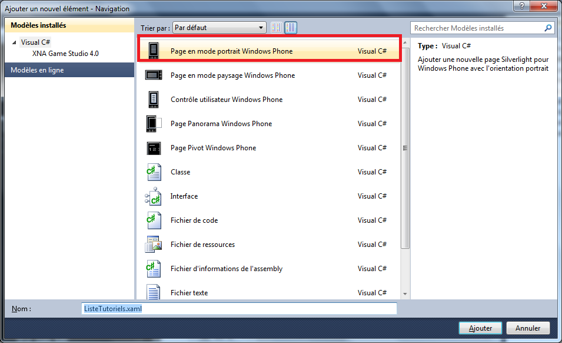Select the 'Classe' template label
This screenshot has height=343, width=562.
(x=180, y=172)
